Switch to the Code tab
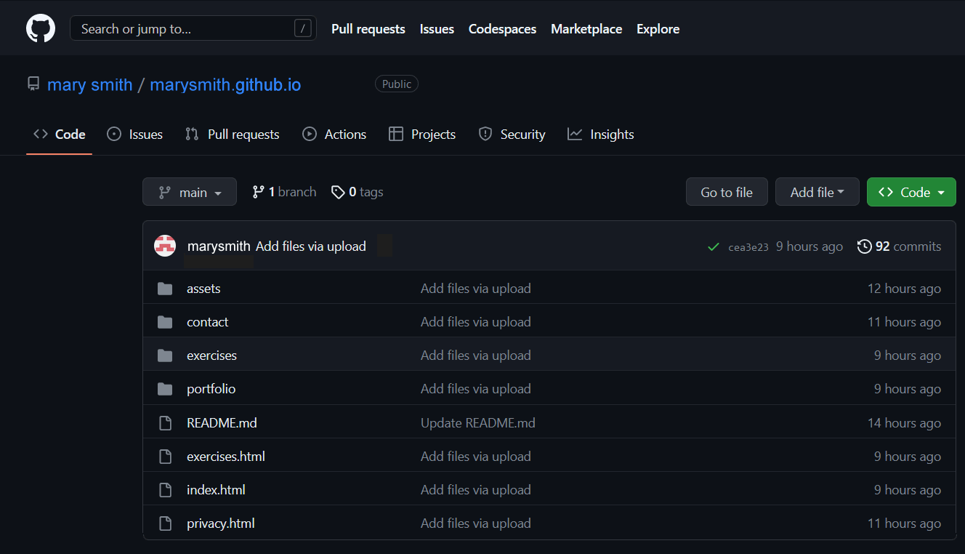Screen dimensions: 965x554 click(60, 135)
